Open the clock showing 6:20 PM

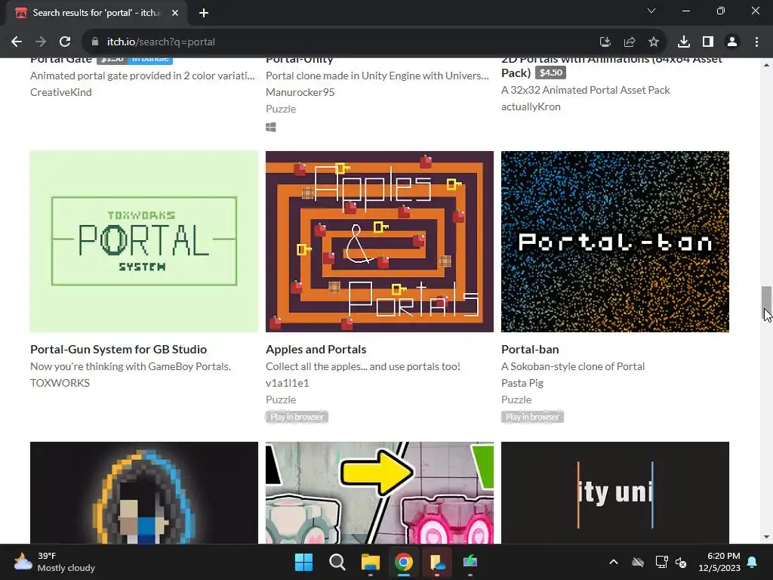click(x=719, y=562)
